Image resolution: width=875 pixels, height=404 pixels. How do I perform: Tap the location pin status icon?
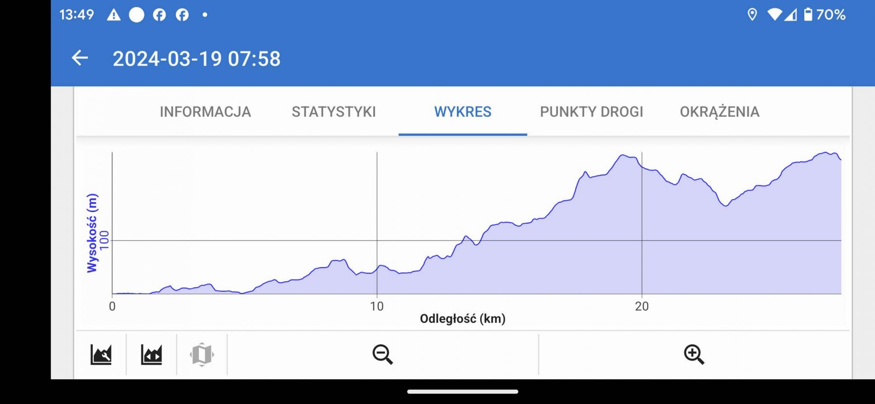(x=752, y=15)
